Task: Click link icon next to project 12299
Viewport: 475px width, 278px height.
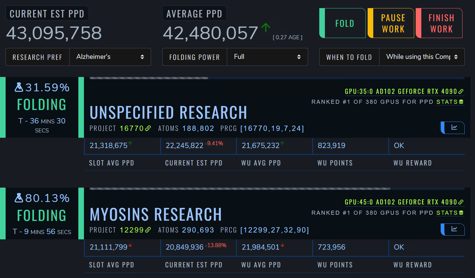Action: [x=148, y=230]
